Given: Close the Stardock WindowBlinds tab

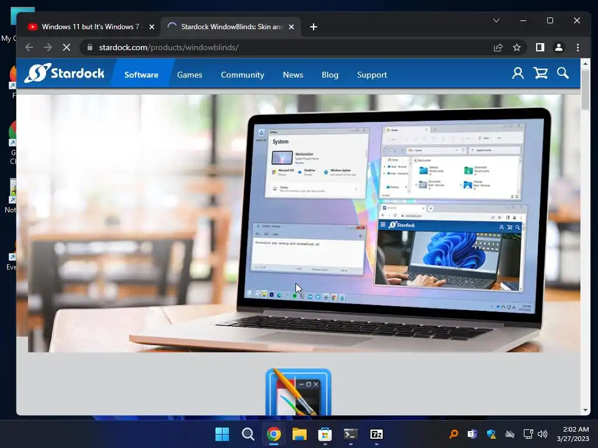Looking at the screenshot, I should pos(291,27).
